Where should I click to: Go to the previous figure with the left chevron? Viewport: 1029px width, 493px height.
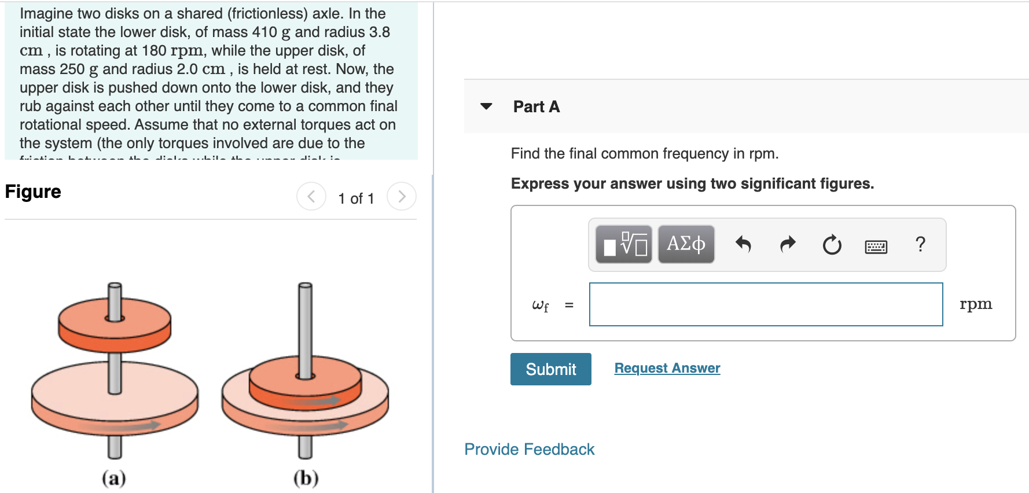(311, 196)
